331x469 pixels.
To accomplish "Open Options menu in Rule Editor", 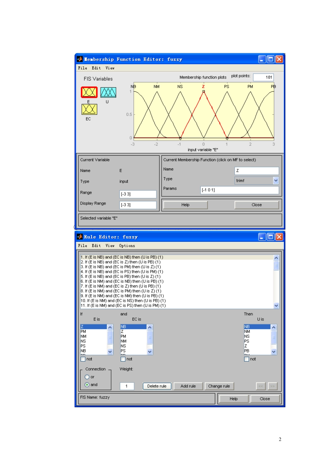I will 127,246.
